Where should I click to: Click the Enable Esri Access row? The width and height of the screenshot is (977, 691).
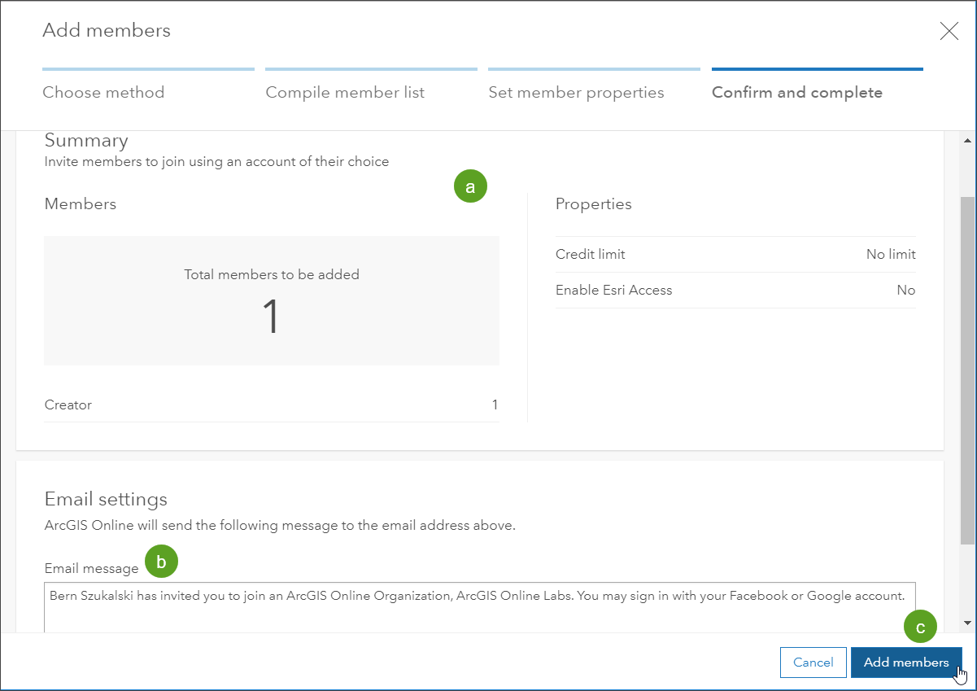(x=735, y=290)
